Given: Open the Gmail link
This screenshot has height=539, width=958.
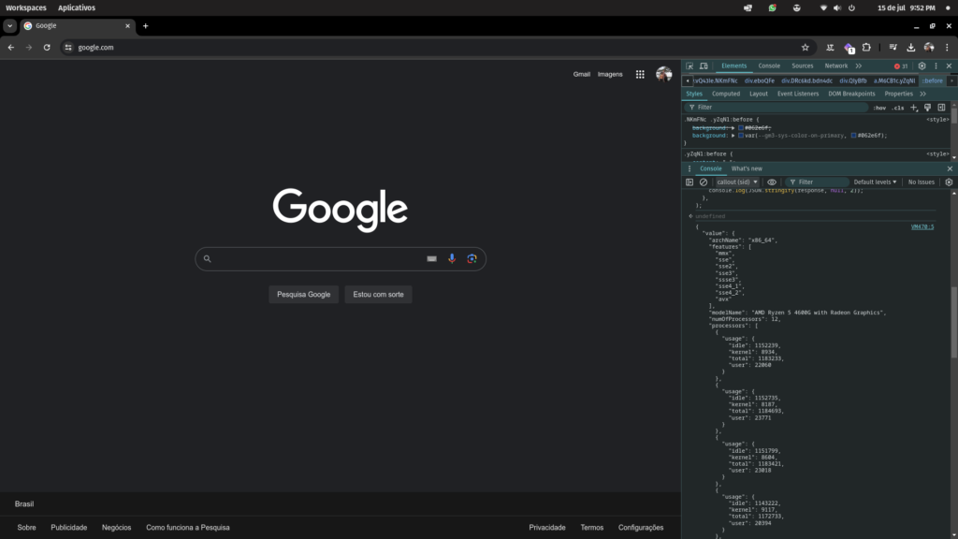Looking at the screenshot, I should click(582, 74).
